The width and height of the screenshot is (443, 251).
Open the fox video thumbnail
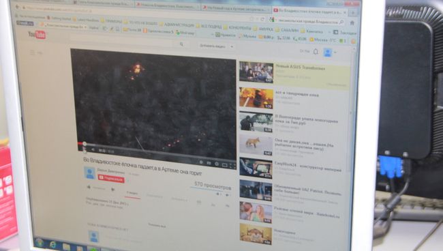(x=256, y=145)
